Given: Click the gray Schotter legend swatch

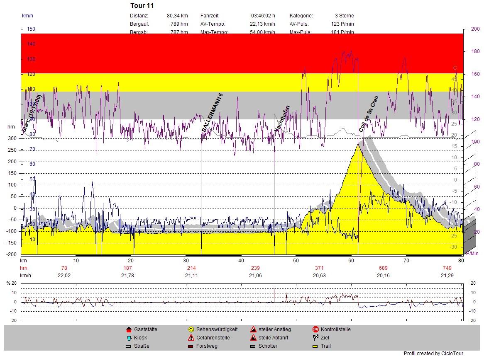Looking at the screenshot, I should 253,346.
